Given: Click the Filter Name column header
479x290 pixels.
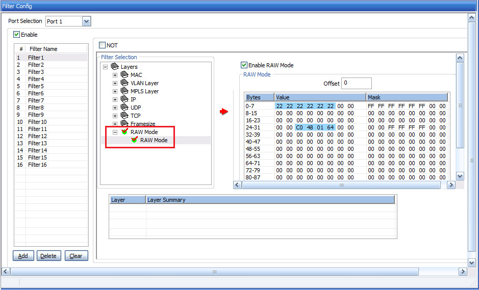Looking at the screenshot, I should coord(57,49).
